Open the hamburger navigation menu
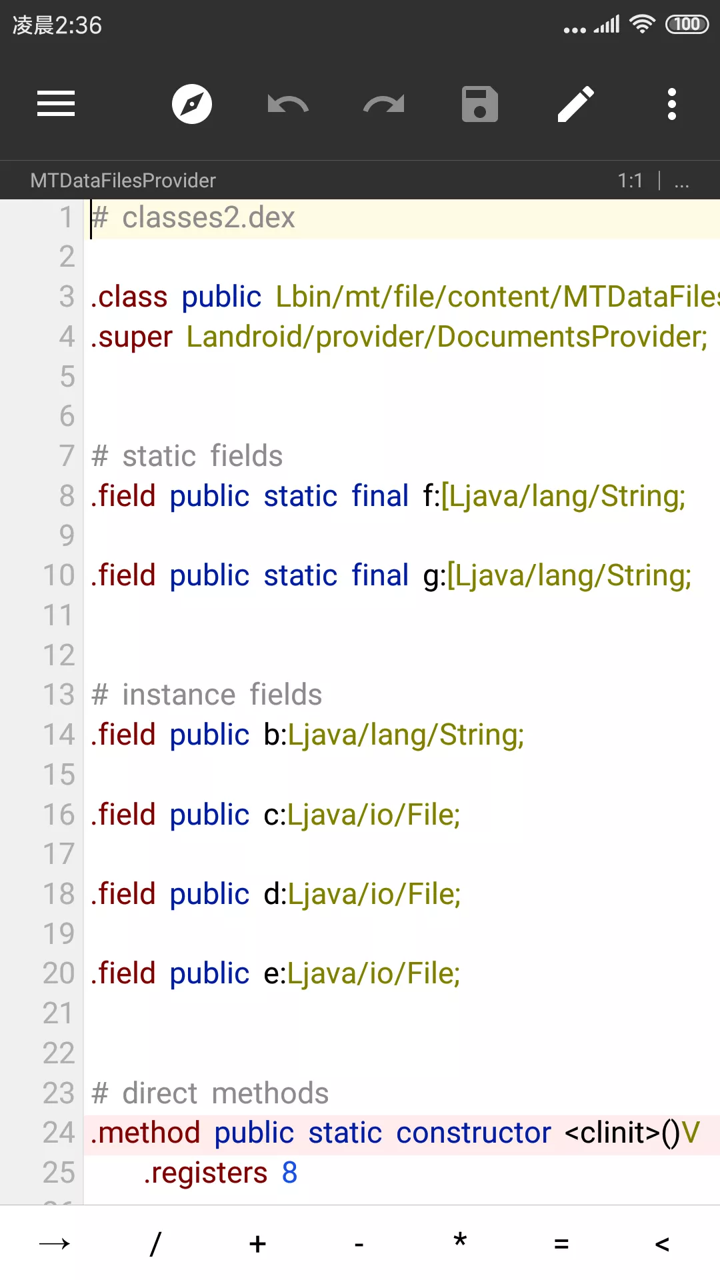The height and width of the screenshot is (1280, 720). pos(56,104)
